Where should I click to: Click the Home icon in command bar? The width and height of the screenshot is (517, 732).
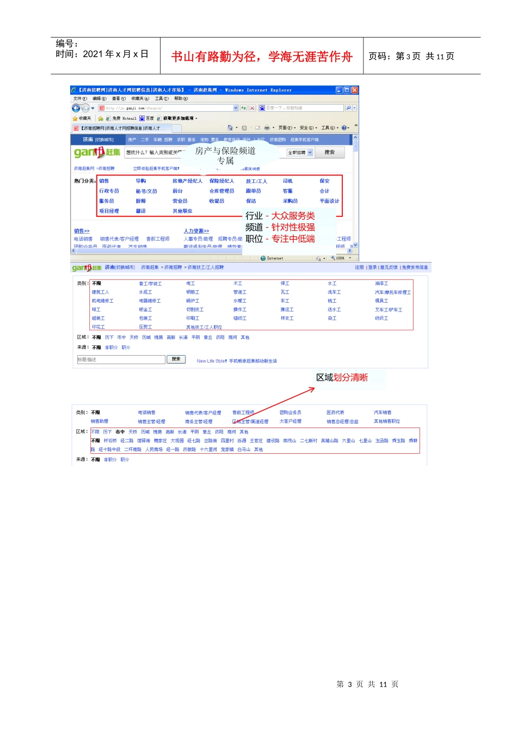point(230,128)
